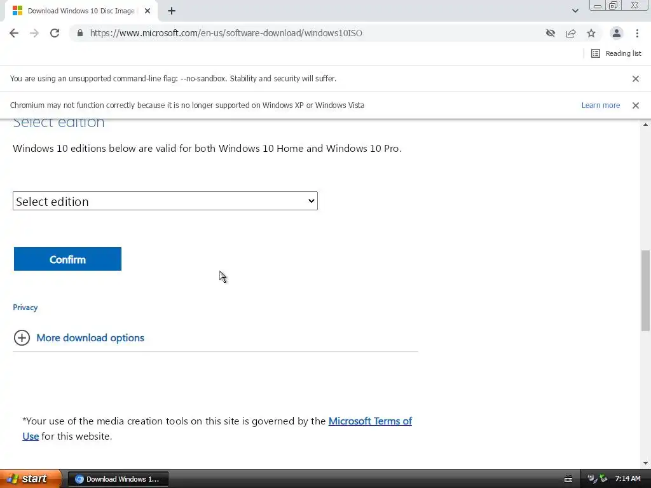Image resolution: width=651 pixels, height=488 pixels.
Task: Click the scrollbar down arrow
Action: 646,463
